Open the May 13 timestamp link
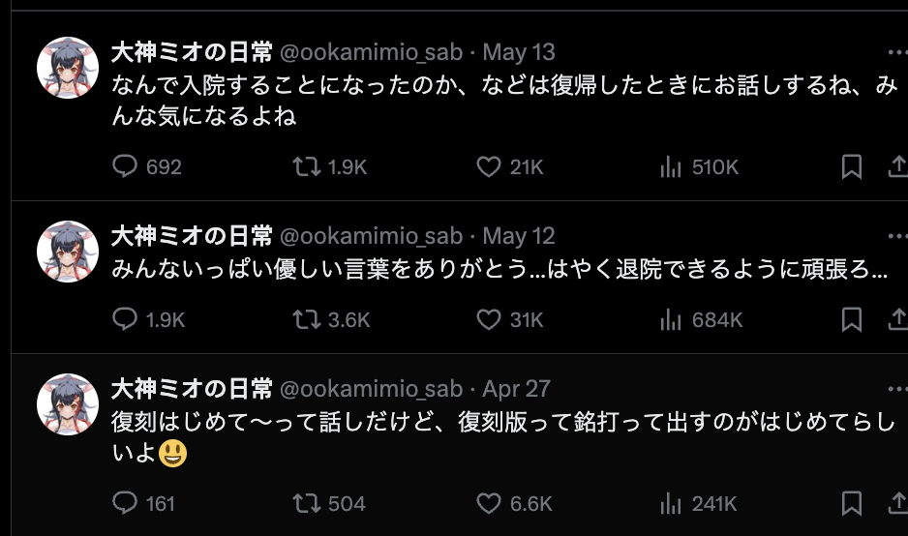This screenshot has height=536, width=908. pos(519,52)
